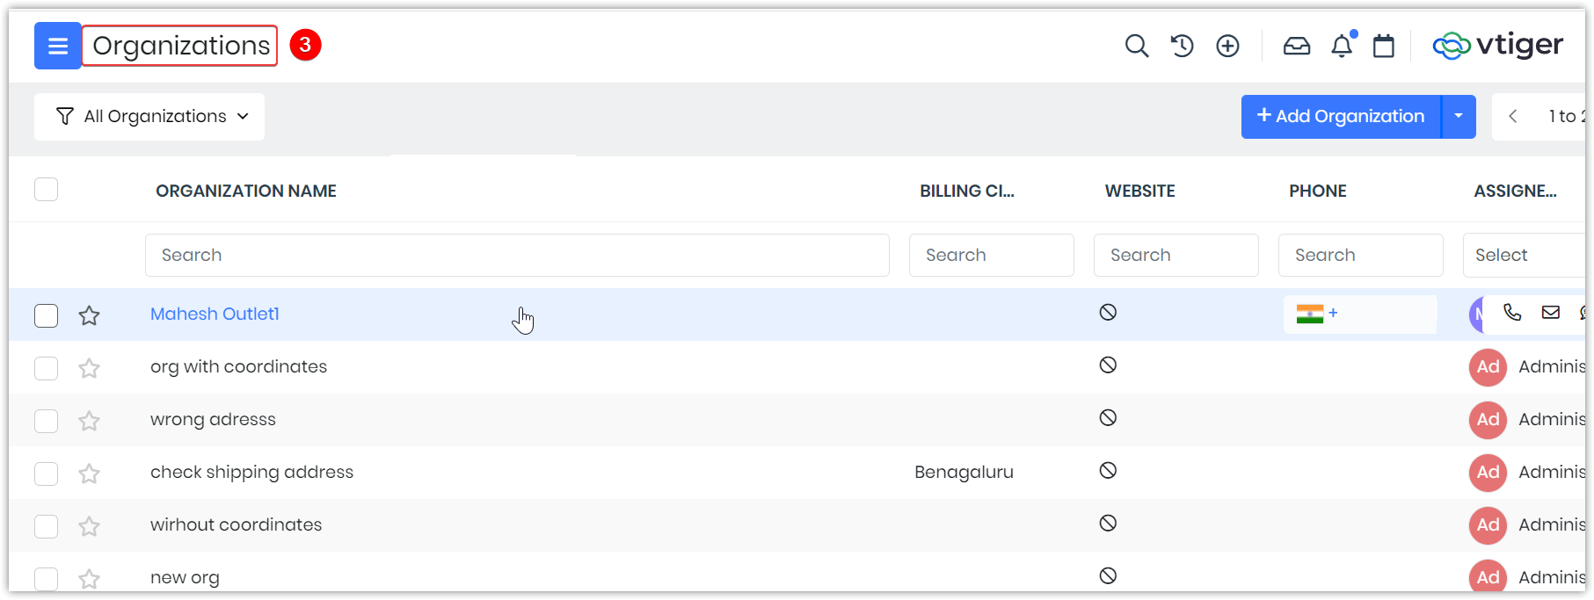Click the Add Organization button
1594x600 pixels.
pyautogui.click(x=1341, y=117)
